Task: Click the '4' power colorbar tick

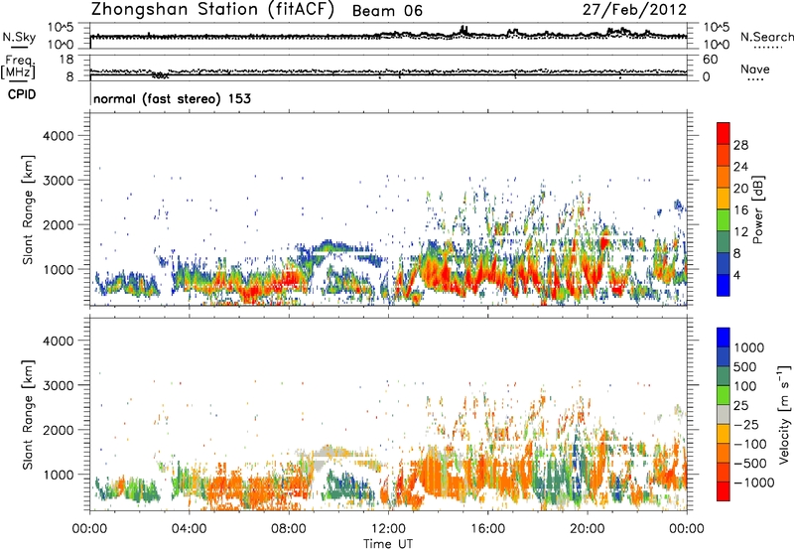Action: 737,275
